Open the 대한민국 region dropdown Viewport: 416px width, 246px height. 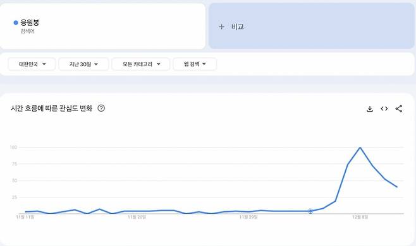[32, 64]
